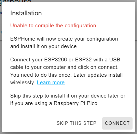Click the 'Skip this step to install' paragraph
The width and height of the screenshot is (137, 134).
(x=68, y=100)
